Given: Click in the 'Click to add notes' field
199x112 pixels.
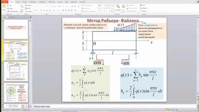Looking at the screenshot, I should [115, 106].
